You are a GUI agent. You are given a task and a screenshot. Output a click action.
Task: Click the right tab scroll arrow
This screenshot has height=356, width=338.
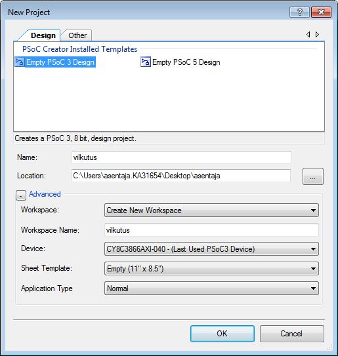(x=317, y=35)
